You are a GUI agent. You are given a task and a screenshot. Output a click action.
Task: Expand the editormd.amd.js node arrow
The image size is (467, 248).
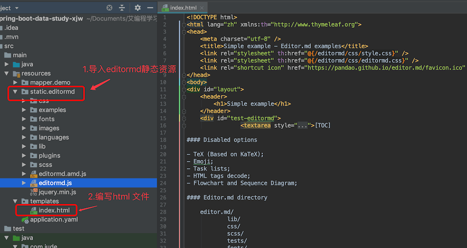24,174
